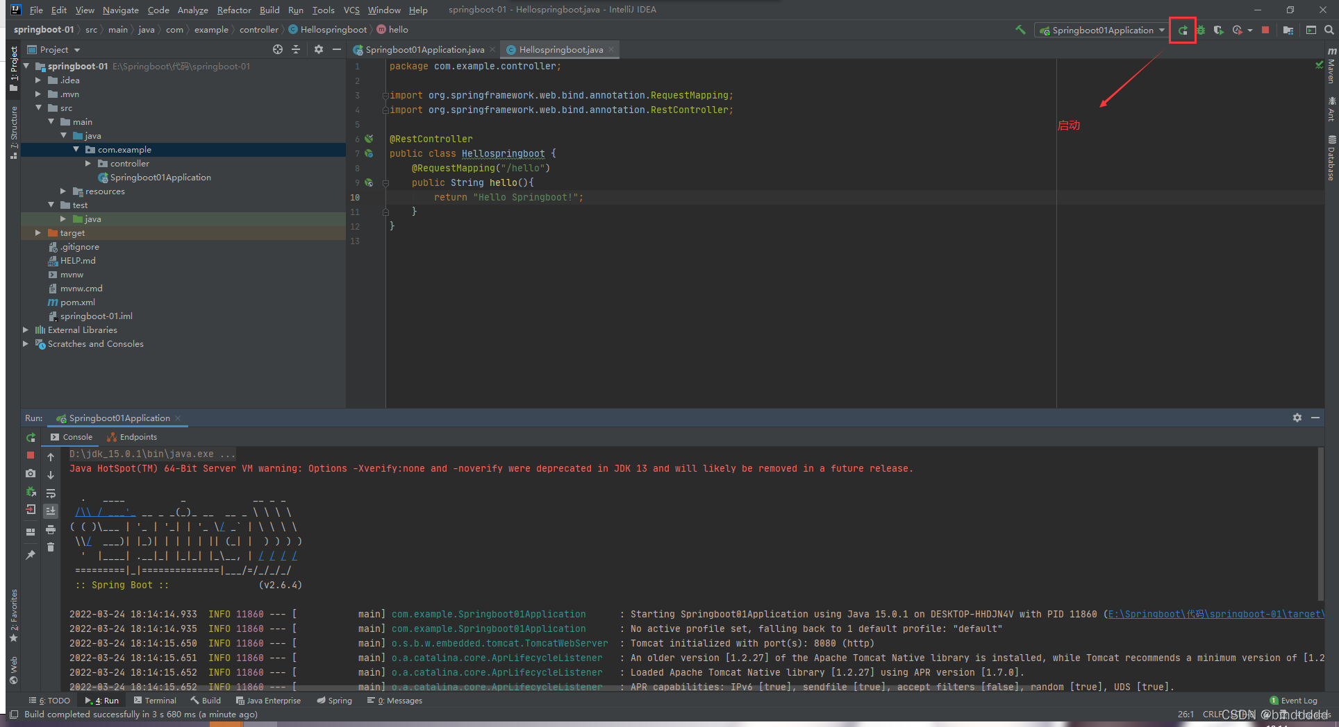This screenshot has width=1339, height=727.
Task: Click the Profiler run icon
Action: tap(1238, 30)
